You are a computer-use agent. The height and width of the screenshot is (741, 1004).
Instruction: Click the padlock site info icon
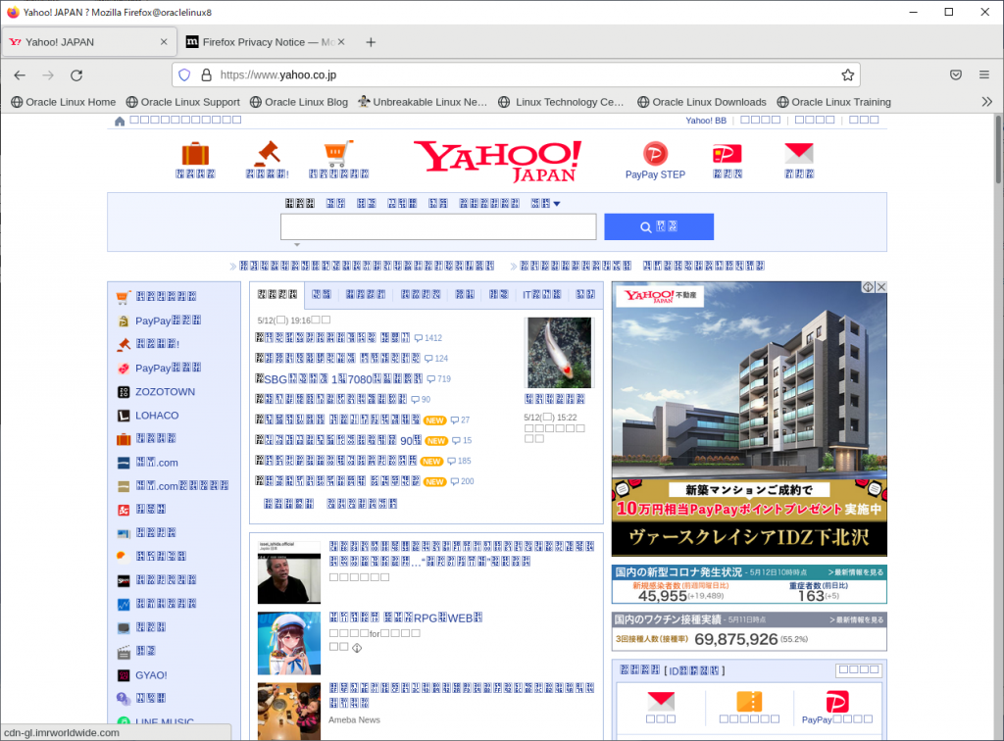click(x=206, y=74)
